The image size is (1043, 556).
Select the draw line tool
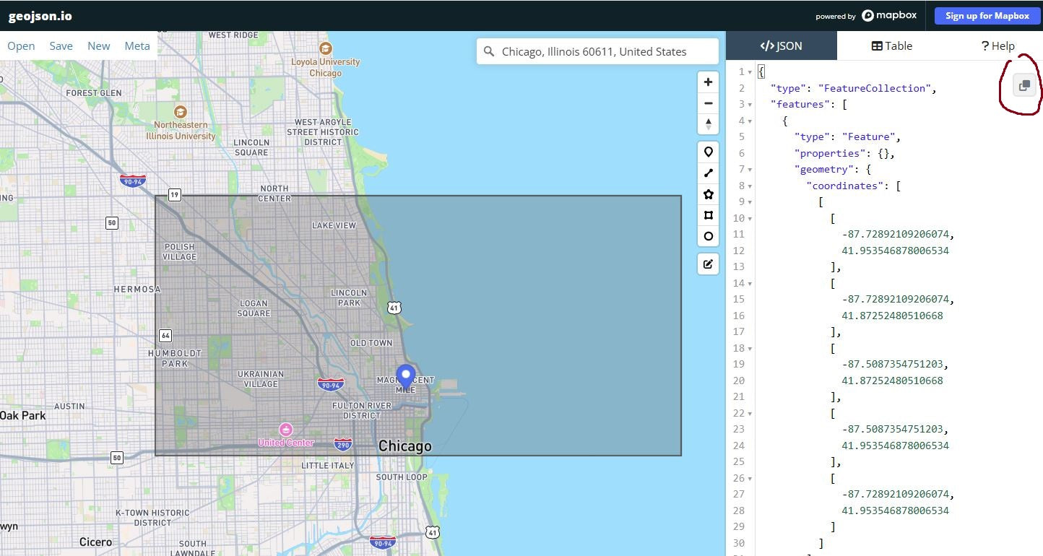point(708,173)
